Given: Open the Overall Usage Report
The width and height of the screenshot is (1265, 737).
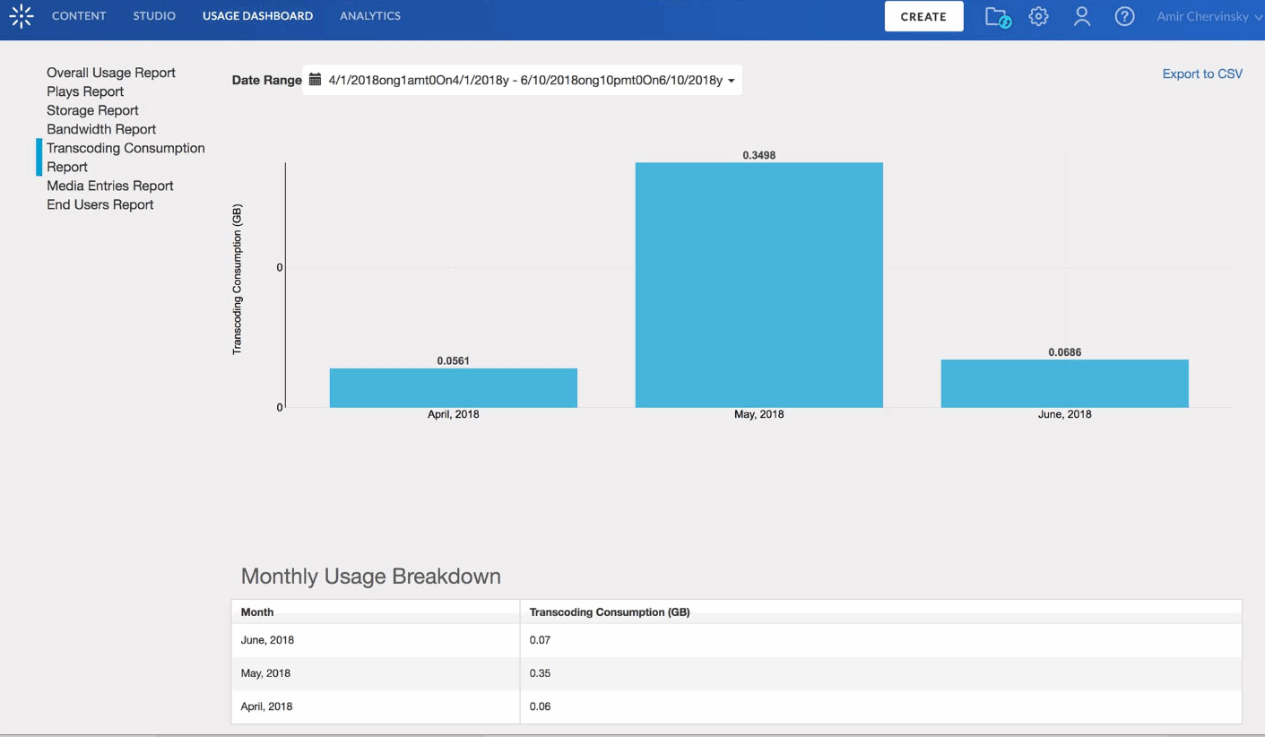Looking at the screenshot, I should coord(111,73).
